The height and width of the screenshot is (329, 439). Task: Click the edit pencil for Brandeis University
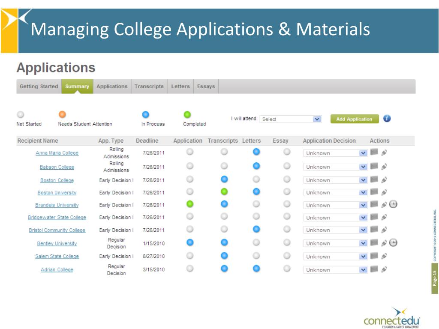click(384, 204)
